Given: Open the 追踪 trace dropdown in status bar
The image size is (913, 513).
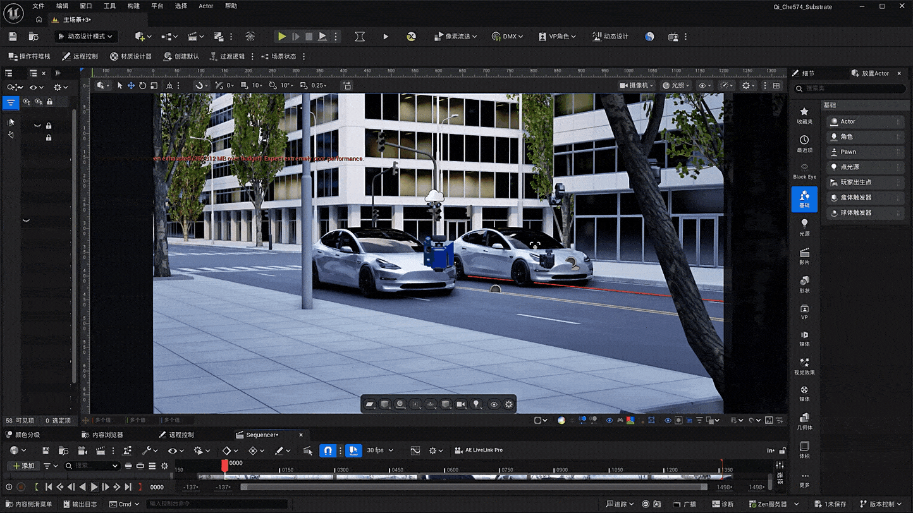Looking at the screenshot, I should [x=620, y=504].
